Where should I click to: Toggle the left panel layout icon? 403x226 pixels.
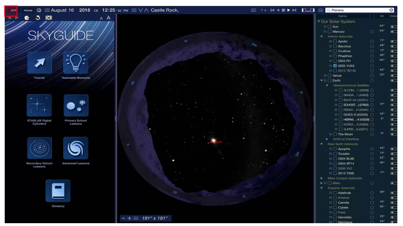pos(304,10)
